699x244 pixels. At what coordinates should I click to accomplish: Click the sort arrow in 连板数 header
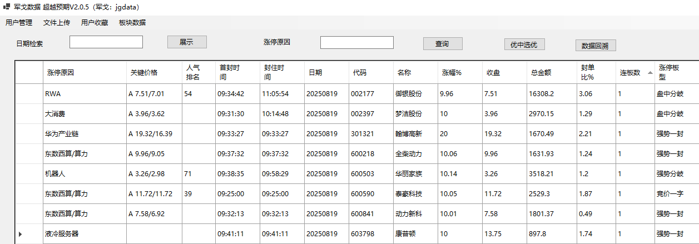pyautogui.click(x=650, y=73)
